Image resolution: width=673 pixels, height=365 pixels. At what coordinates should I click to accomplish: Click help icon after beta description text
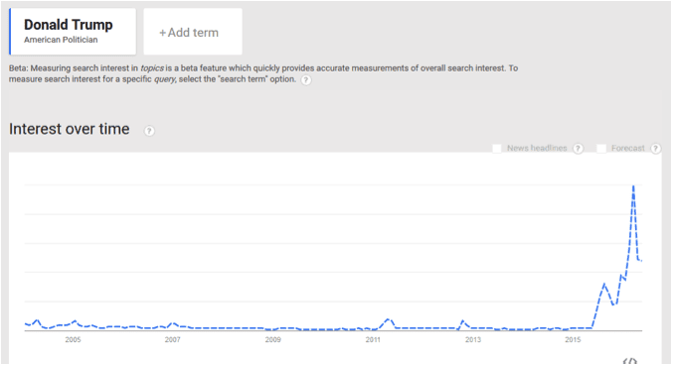pyautogui.click(x=306, y=80)
